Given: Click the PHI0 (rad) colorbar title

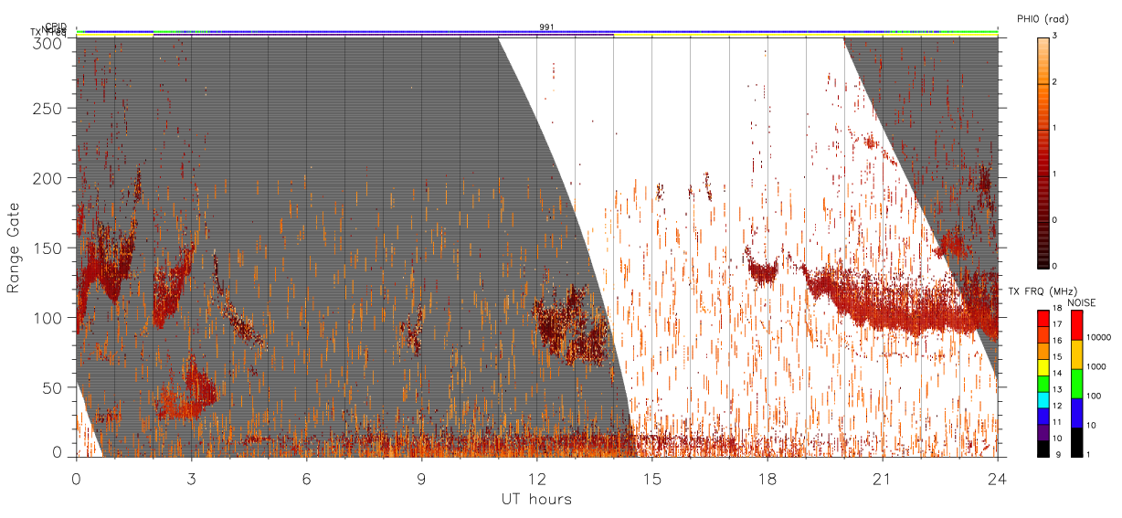Looking at the screenshot, I should click(1043, 18).
